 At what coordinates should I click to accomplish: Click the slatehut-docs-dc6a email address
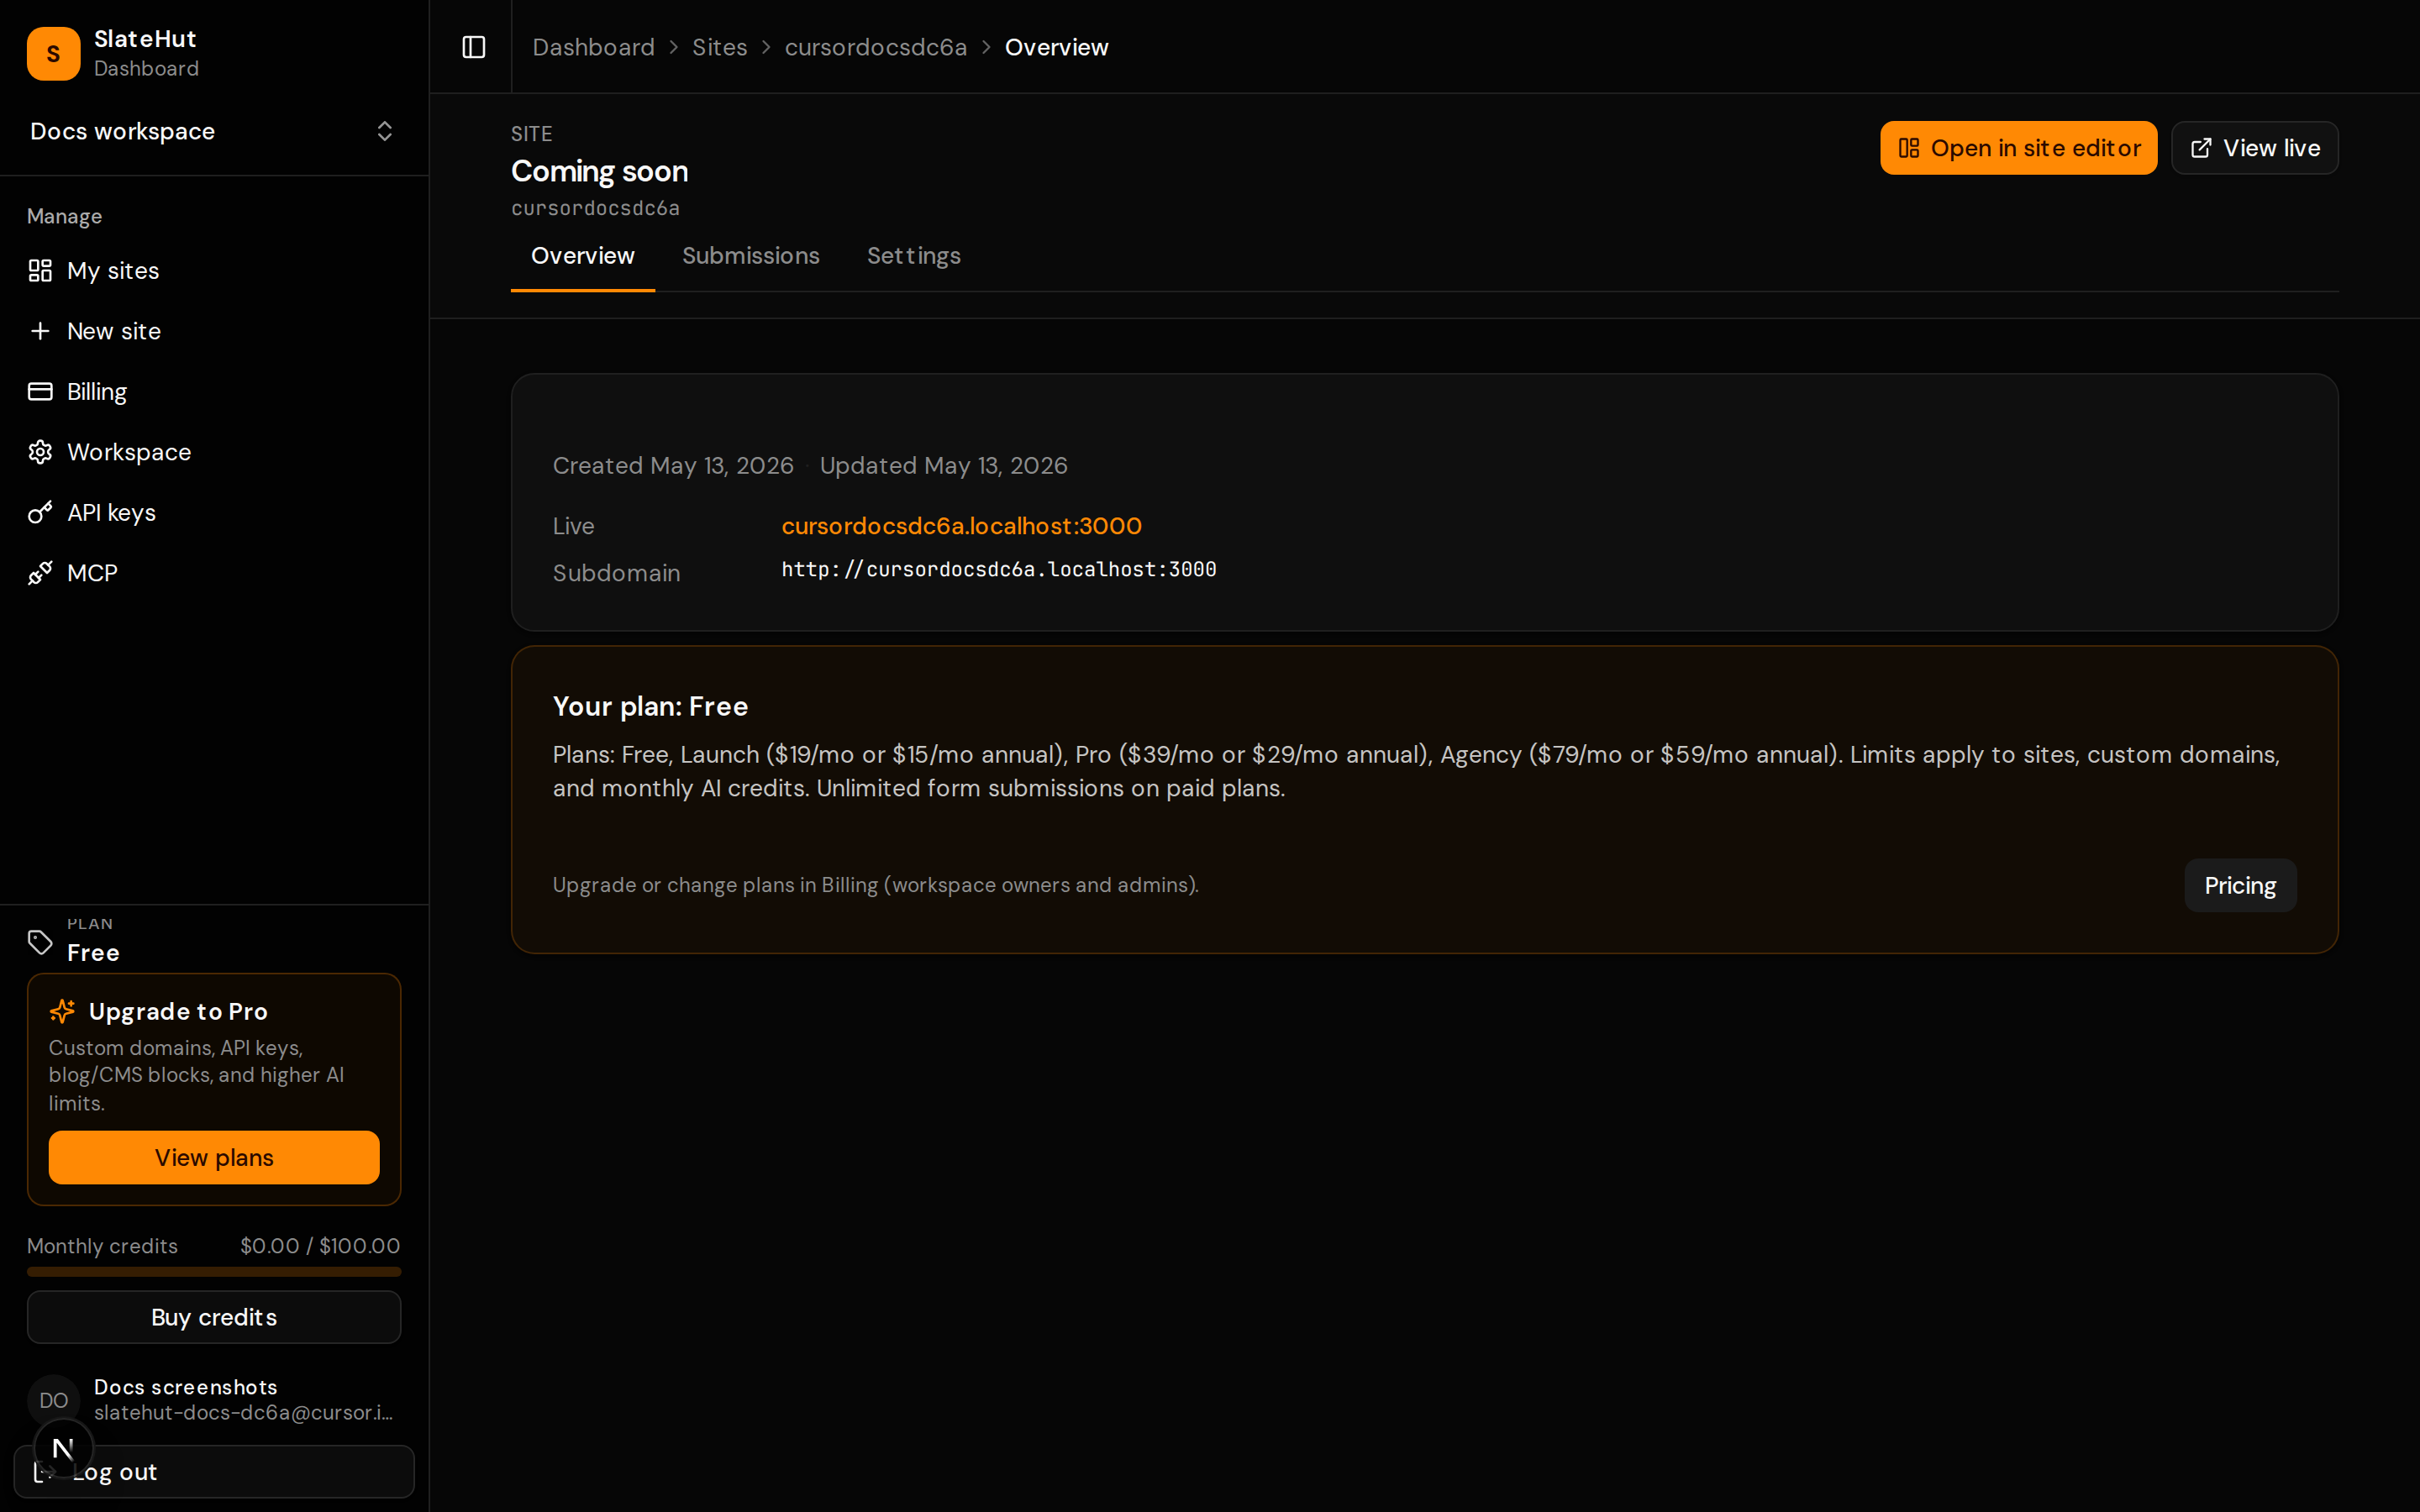pos(243,1413)
